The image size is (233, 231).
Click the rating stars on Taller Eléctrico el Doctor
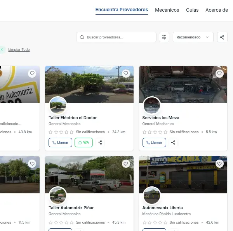(x=61, y=132)
